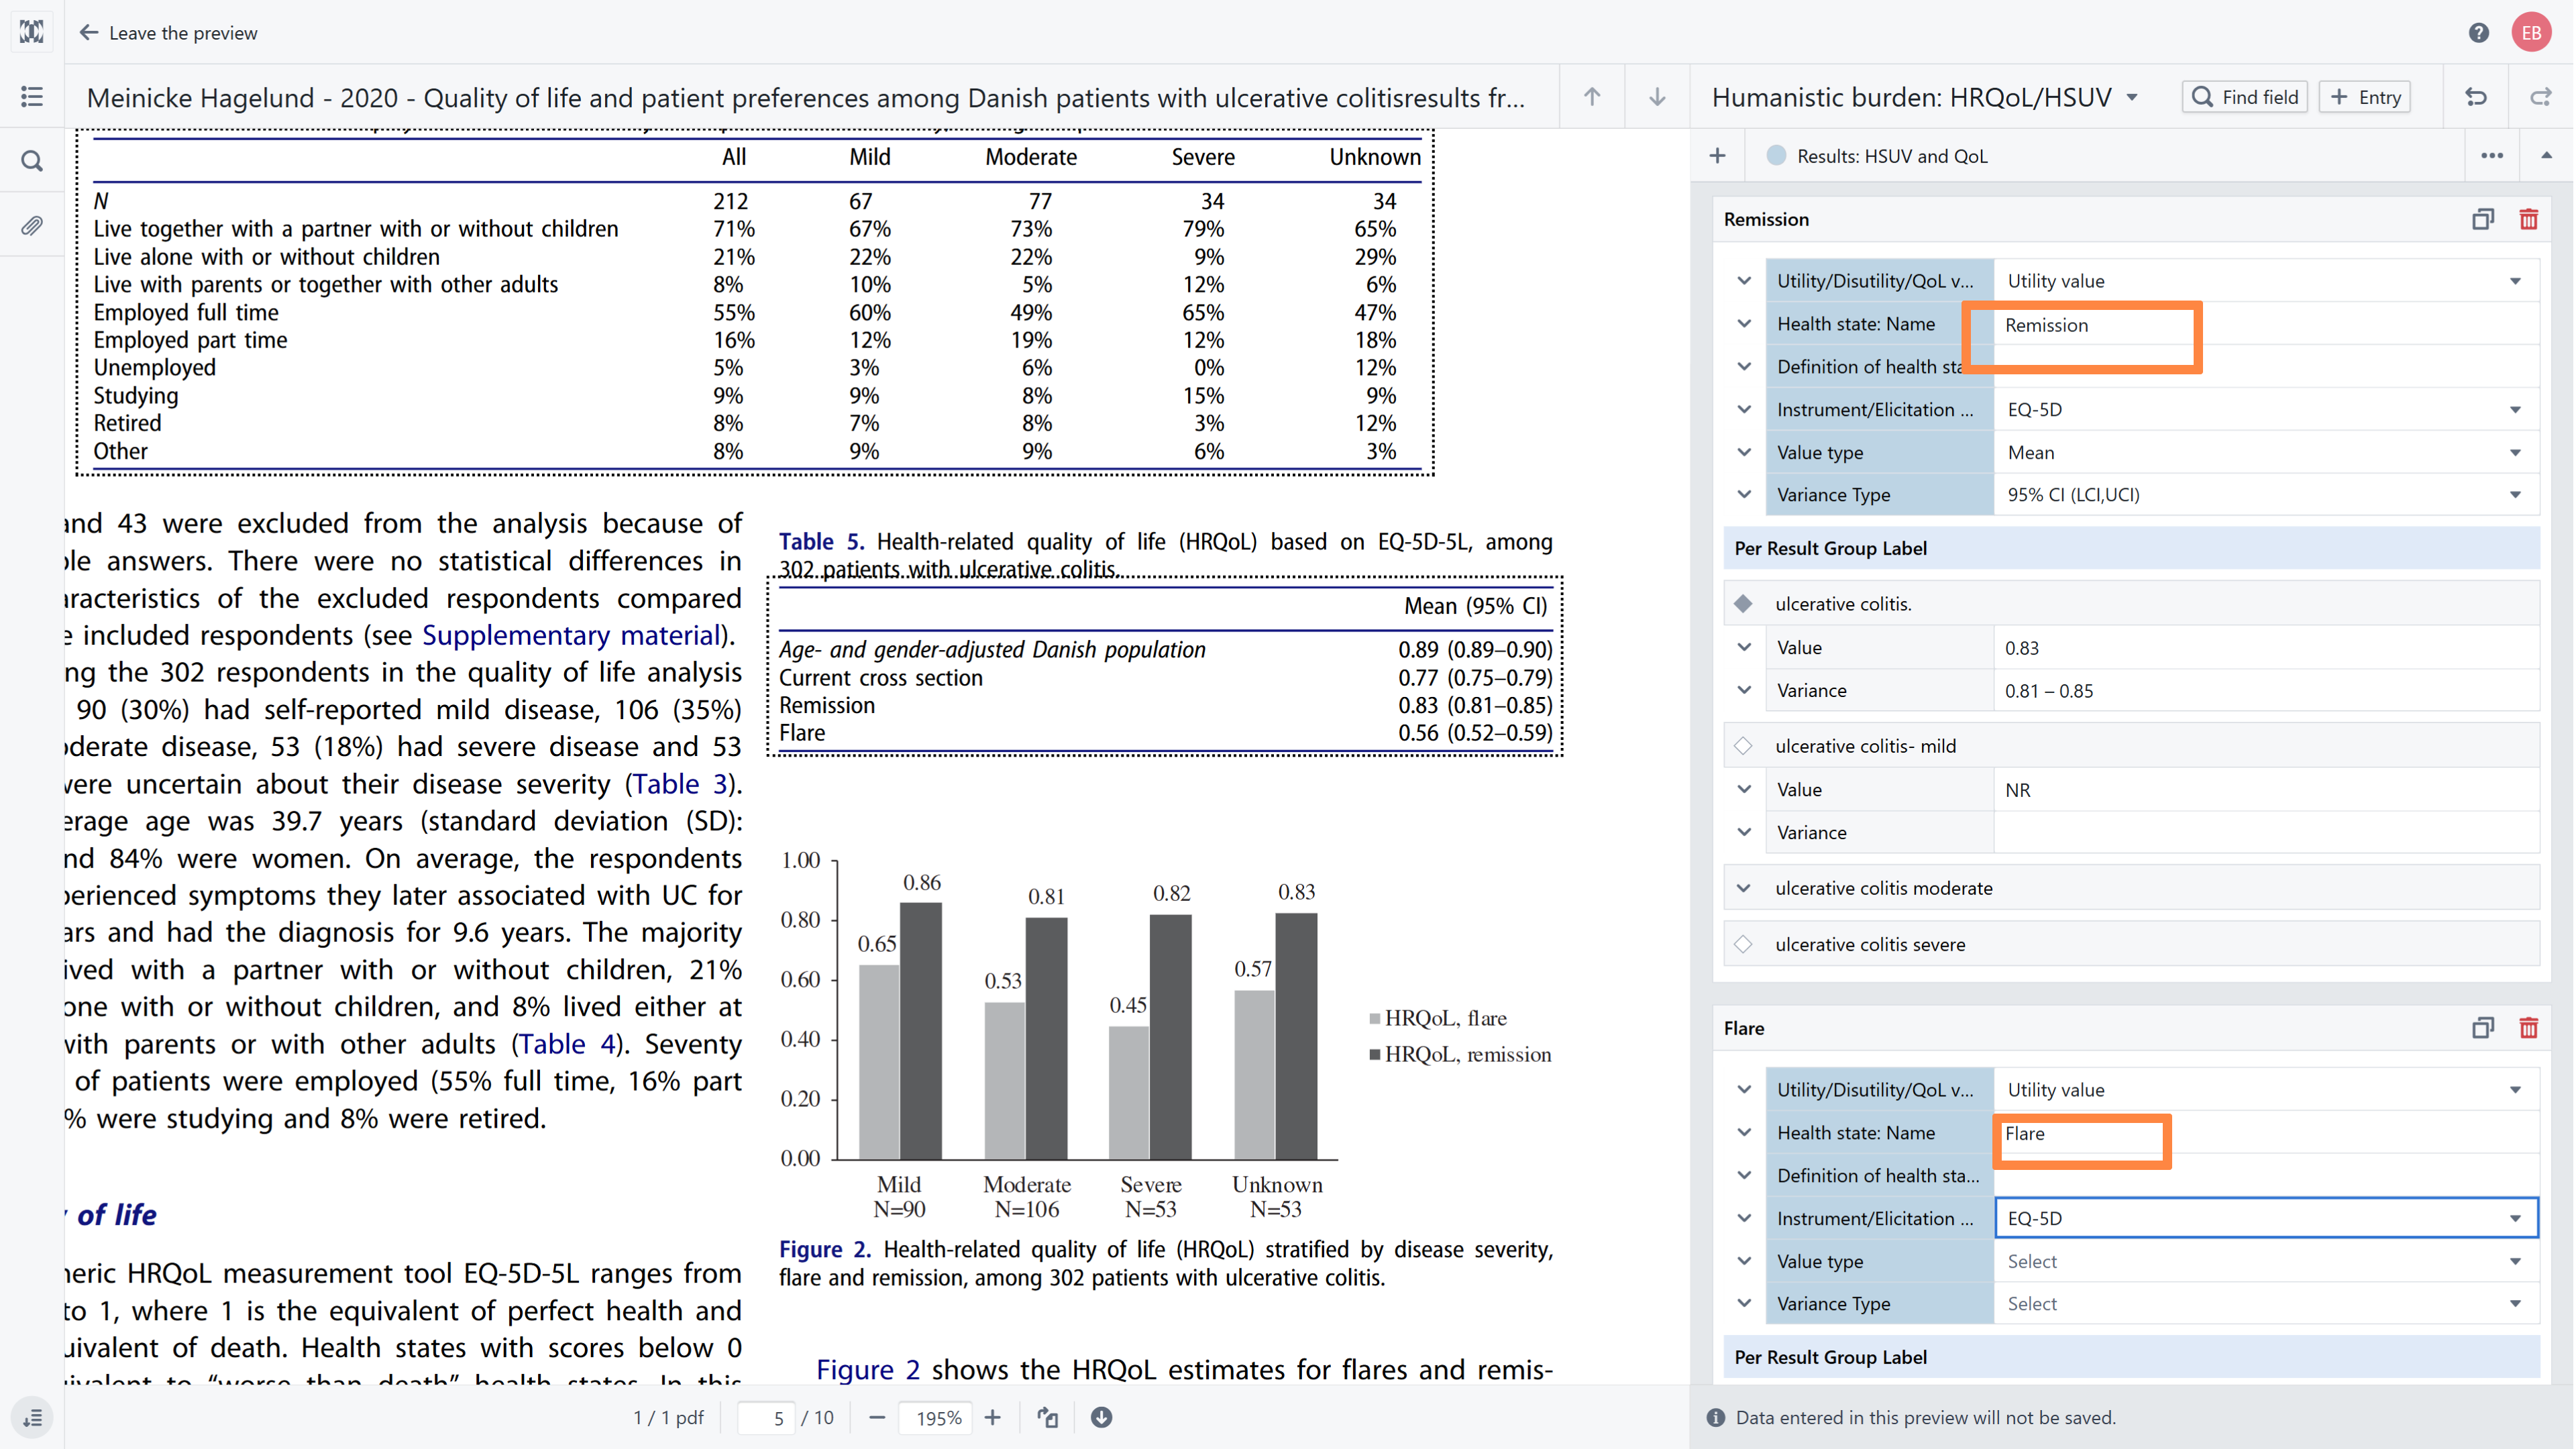Toggle the ulcerative colitis- mild group diamond
This screenshot has height=1449, width=2576.
(1743, 746)
